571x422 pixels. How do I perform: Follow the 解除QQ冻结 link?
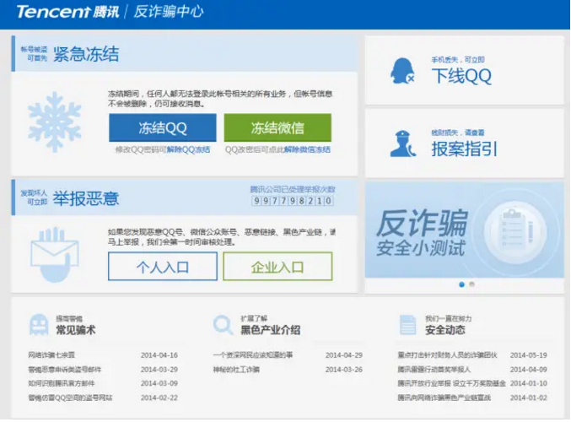pyautogui.click(x=188, y=149)
